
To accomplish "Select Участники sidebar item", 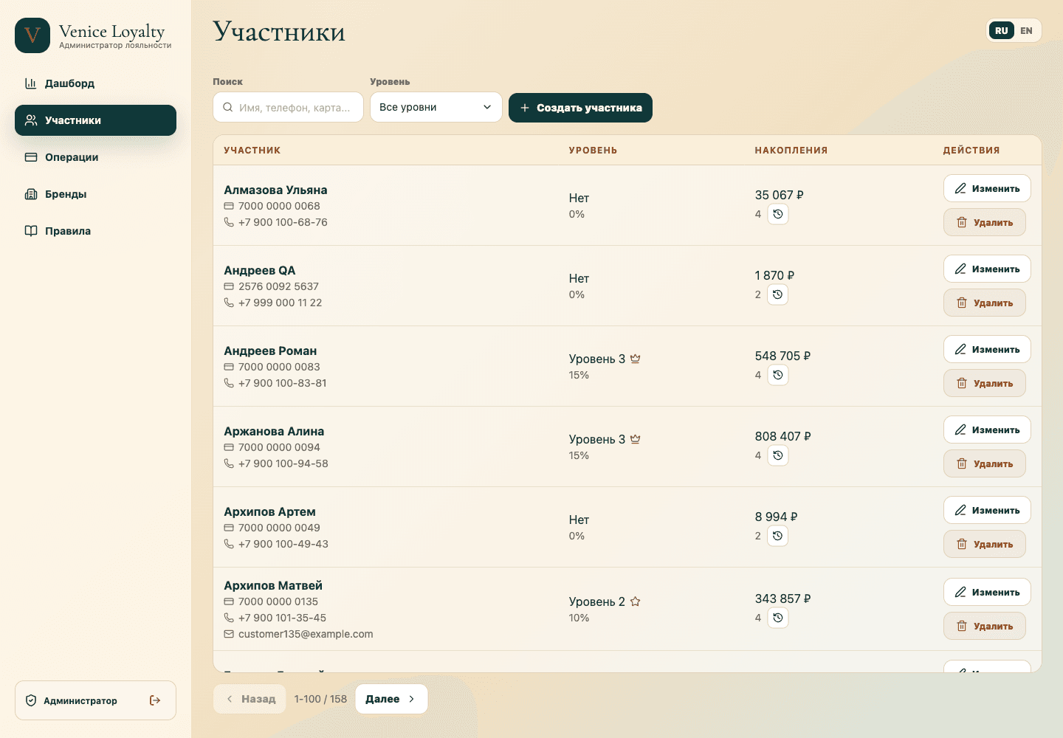I will (x=95, y=120).
